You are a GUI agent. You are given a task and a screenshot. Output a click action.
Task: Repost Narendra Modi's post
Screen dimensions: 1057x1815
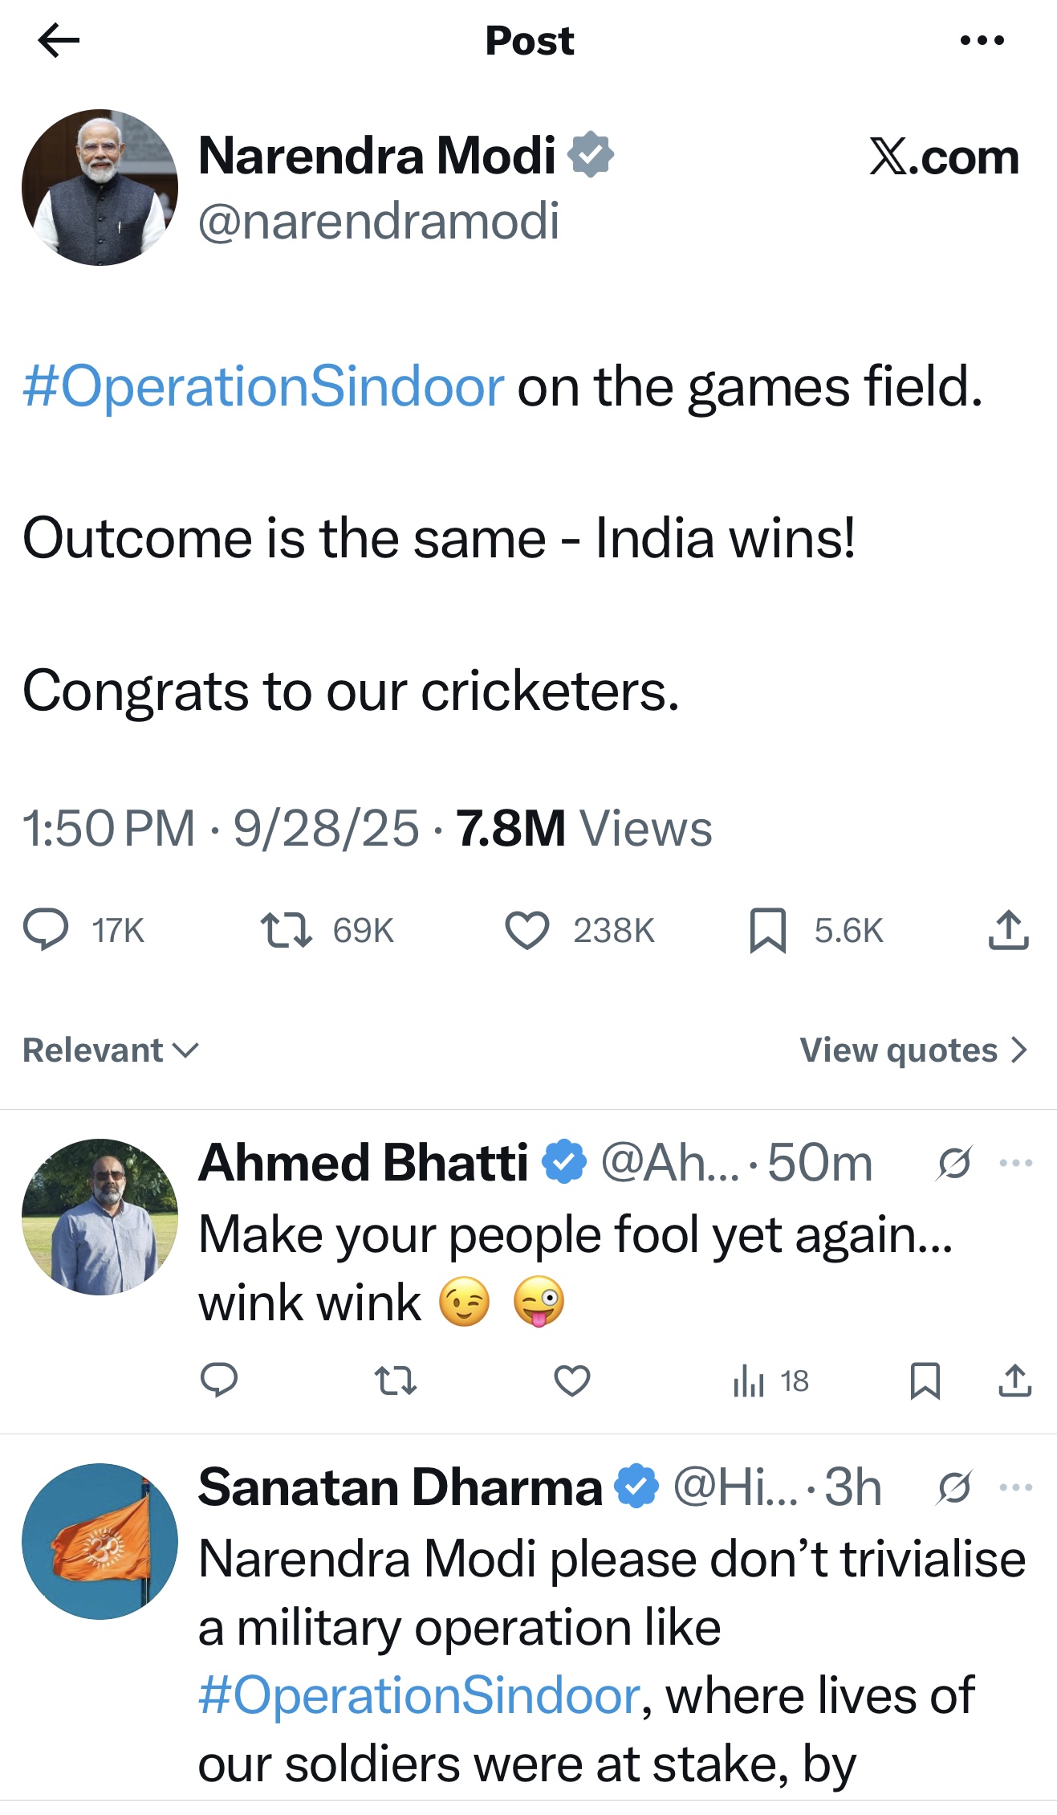click(287, 930)
